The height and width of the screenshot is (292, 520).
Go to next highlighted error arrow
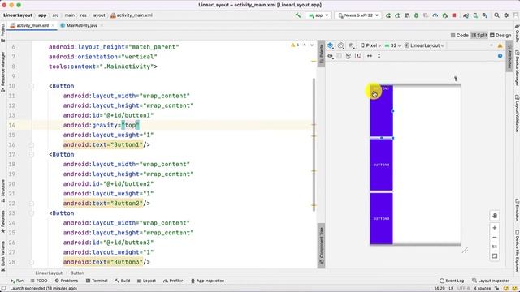click(x=312, y=45)
